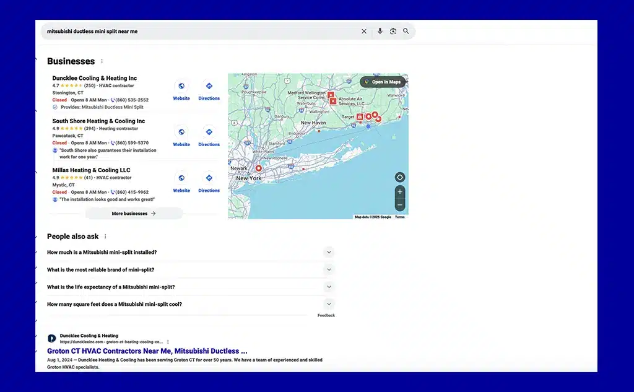
Task: Get Directions icon for Duncklee Cooling & Heating Inc
Action: coord(209,86)
